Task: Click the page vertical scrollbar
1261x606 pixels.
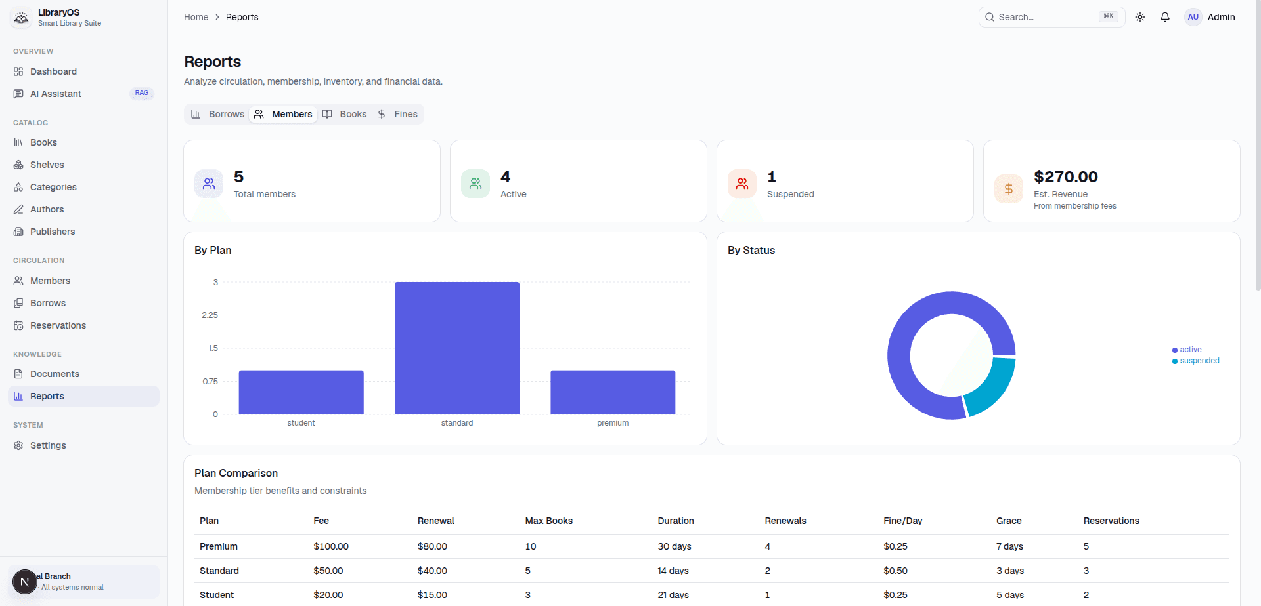Action: click(x=1258, y=144)
